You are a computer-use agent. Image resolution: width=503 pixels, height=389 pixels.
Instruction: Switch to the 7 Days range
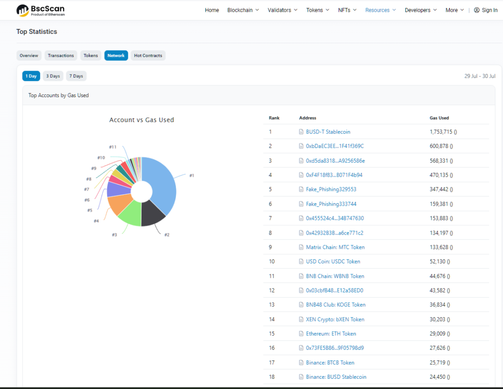(76, 76)
